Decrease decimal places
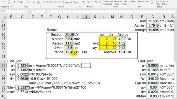177x99 pixels. tap(100, 2)
